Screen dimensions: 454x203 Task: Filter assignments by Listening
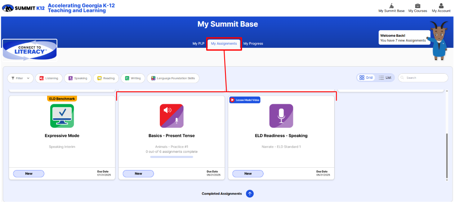(x=49, y=78)
